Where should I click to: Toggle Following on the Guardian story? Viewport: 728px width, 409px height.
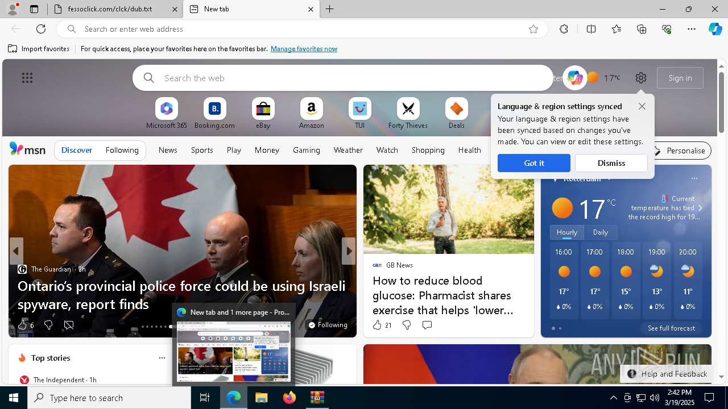[x=328, y=325]
